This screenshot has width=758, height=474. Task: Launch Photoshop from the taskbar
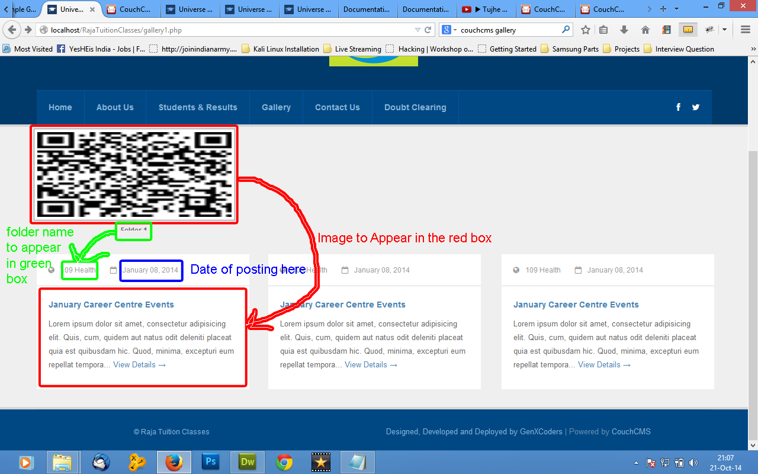pyautogui.click(x=210, y=462)
